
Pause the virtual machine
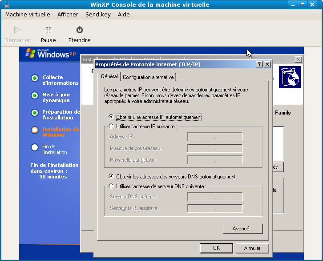pyautogui.click(x=48, y=34)
